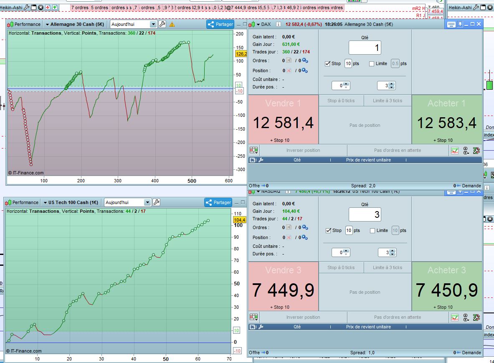The image size is (494, 363).
Task: Open Ordres gear settings in DAX panel
Action: [x=305, y=60]
